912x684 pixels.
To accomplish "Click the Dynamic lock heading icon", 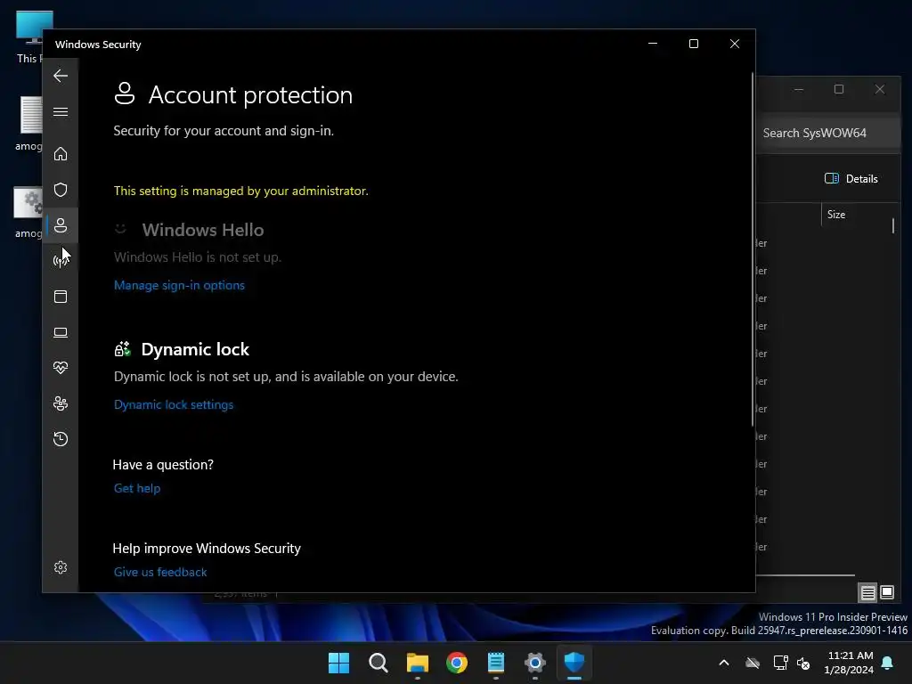I will pyautogui.click(x=122, y=349).
